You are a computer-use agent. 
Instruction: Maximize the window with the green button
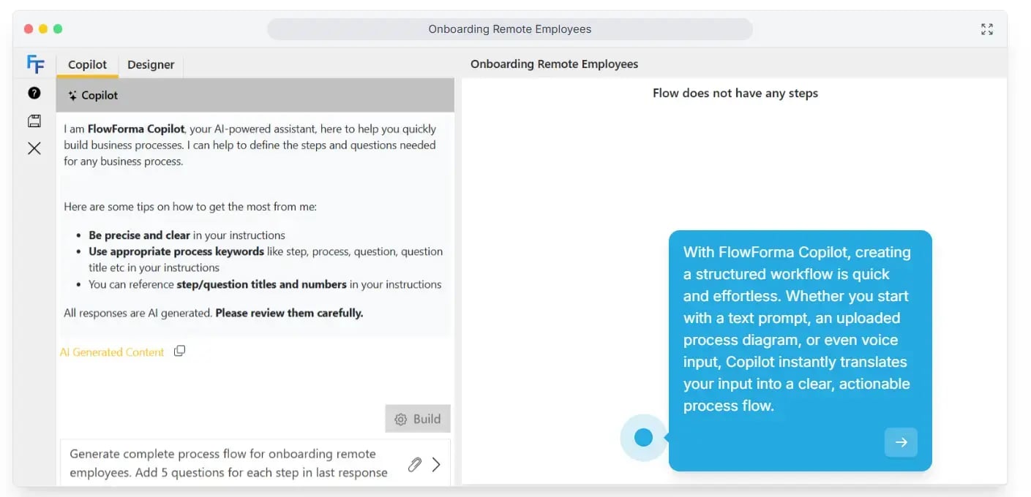(58, 29)
